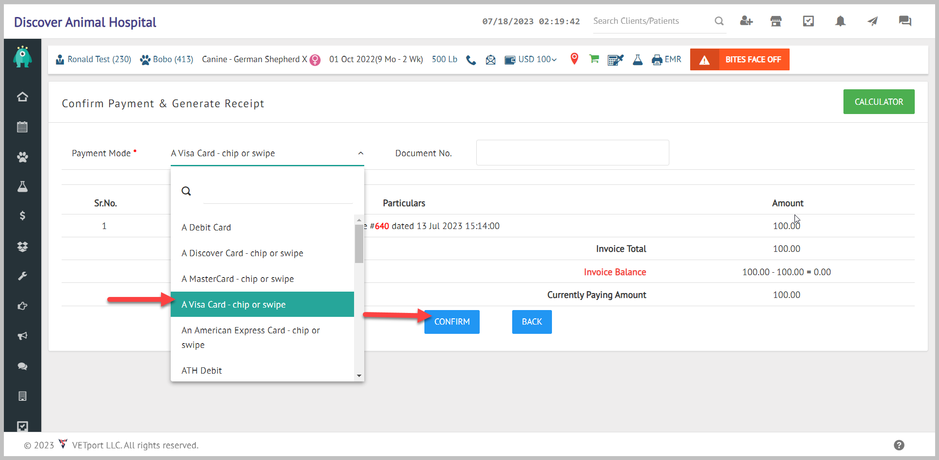This screenshot has width=939, height=460.
Task: Click the dropdown list scrollbar thumb
Action: coord(359,244)
